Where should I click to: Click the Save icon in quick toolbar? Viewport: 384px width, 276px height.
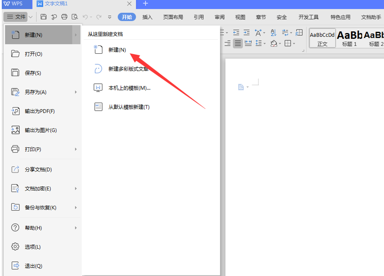coord(43,17)
